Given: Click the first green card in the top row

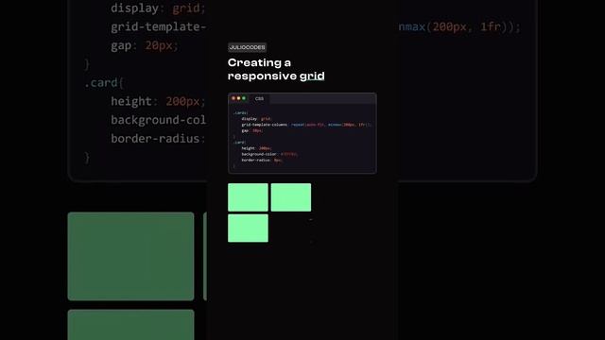Looking at the screenshot, I should click(x=248, y=197).
